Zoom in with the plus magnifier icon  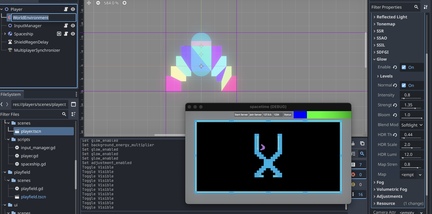124,3
